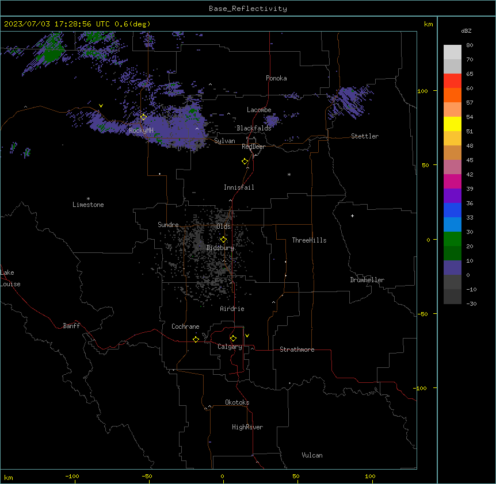This screenshot has width=496, height=484.
Task: Select the lightest gray swatch atop legend
Action: point(452,52)
